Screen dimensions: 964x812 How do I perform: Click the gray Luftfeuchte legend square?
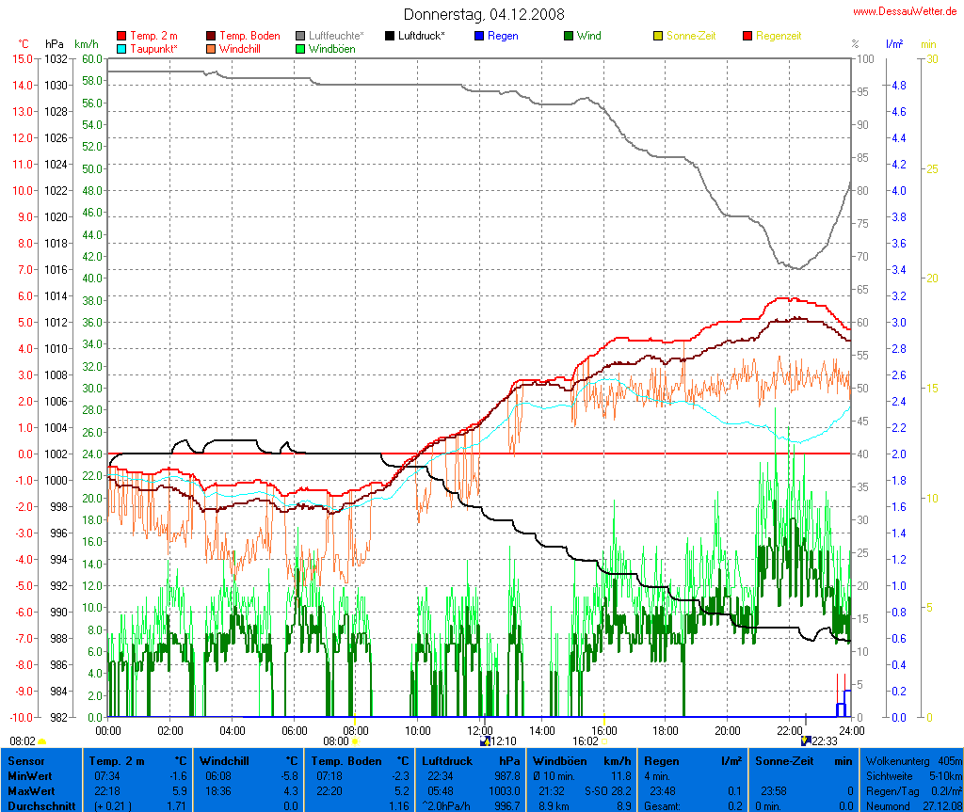click(301, 36)
